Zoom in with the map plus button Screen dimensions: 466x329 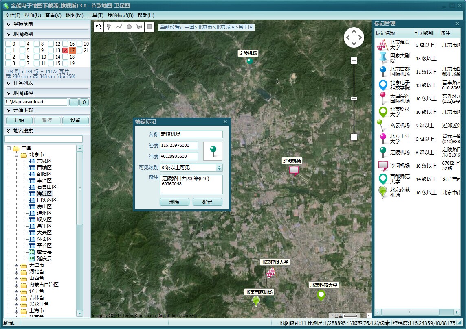(x=354, y=61)
